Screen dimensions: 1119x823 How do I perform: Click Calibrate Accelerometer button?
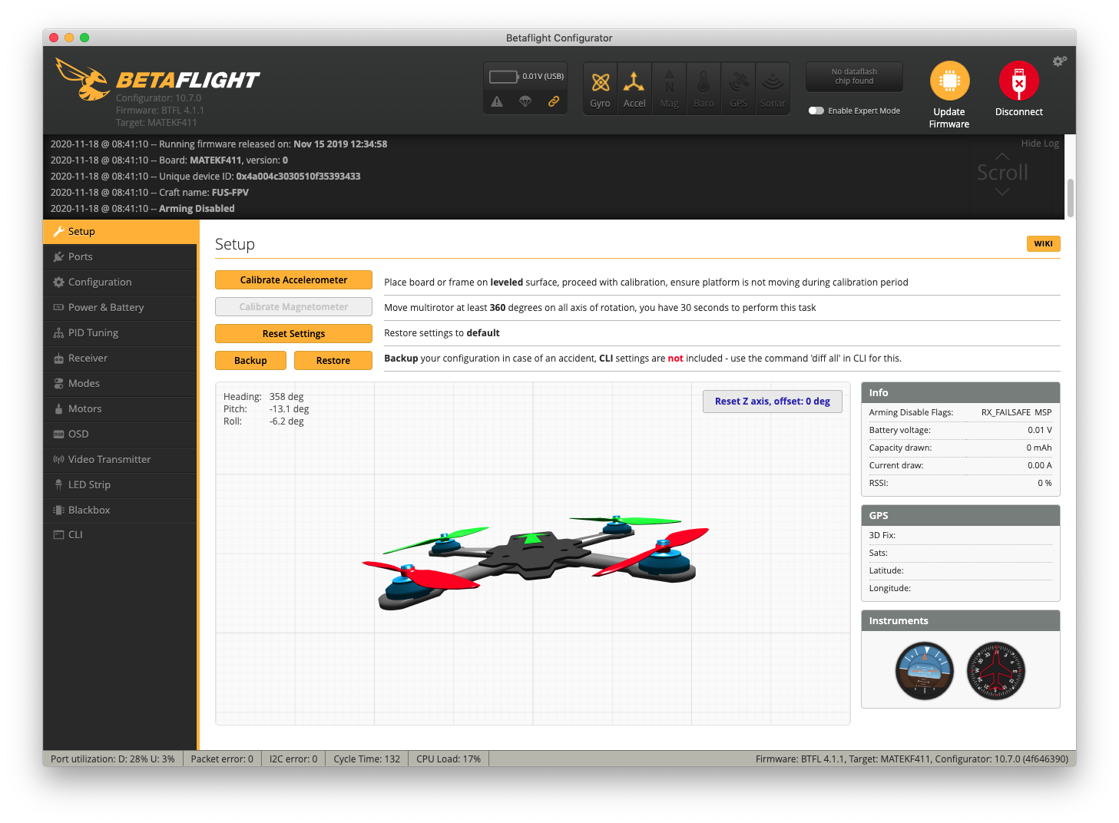click(293, 280)
